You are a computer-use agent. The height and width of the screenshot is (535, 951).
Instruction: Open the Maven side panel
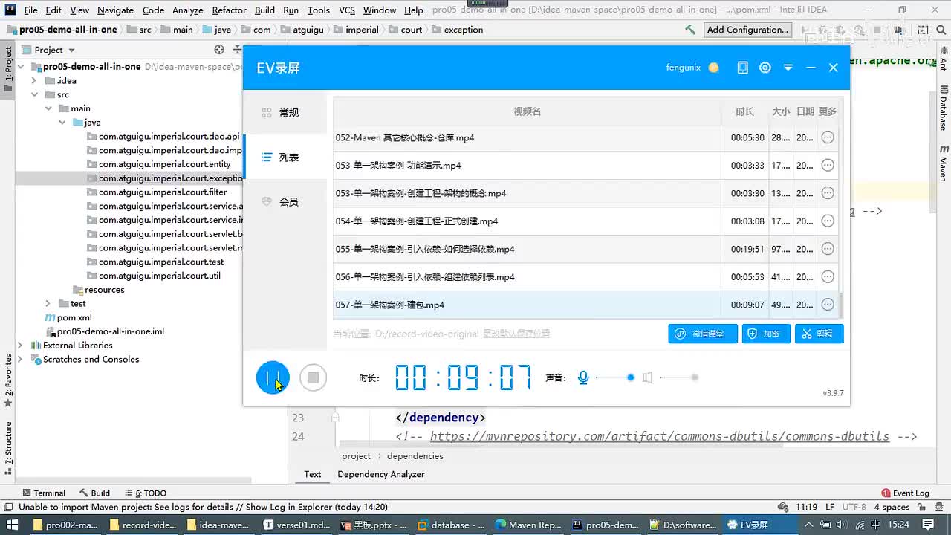944,165
